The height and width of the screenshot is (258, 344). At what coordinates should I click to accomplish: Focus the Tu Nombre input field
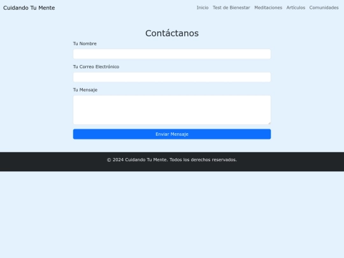click(x=172, y=54)
